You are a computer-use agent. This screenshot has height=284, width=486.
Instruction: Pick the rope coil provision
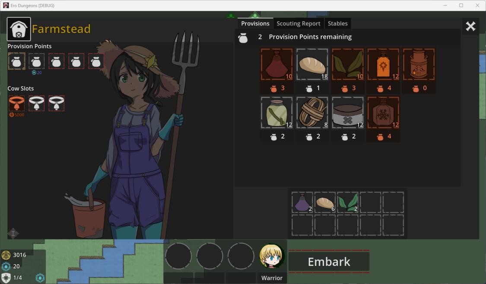pos(312,113)
